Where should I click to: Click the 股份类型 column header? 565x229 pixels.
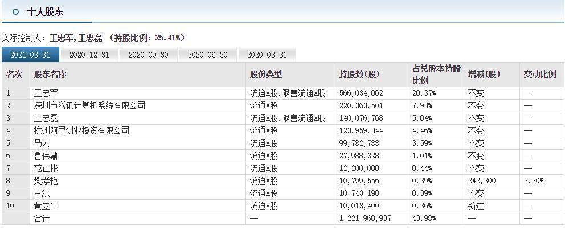click(266, 75)
